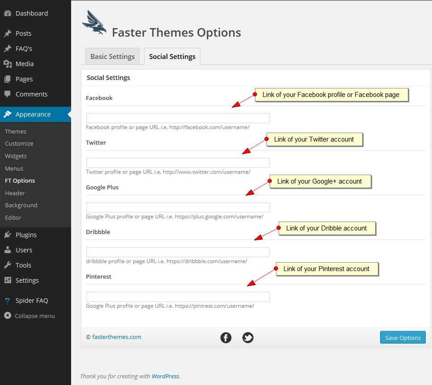
Task: Click the Media icon in the sidebar
Action: click(8, 64)
